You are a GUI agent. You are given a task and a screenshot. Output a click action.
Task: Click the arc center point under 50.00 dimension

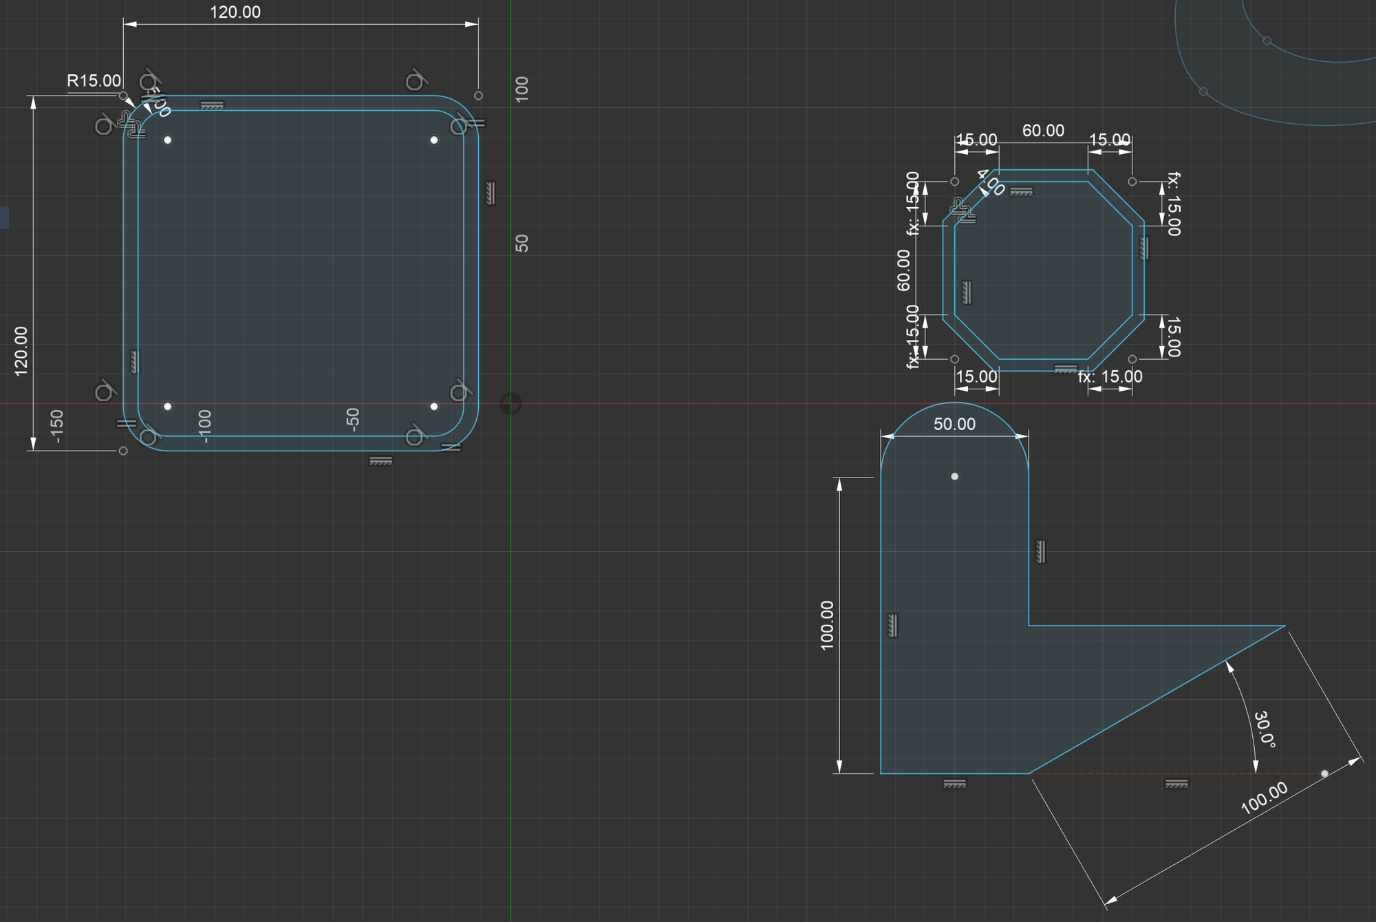954,476
